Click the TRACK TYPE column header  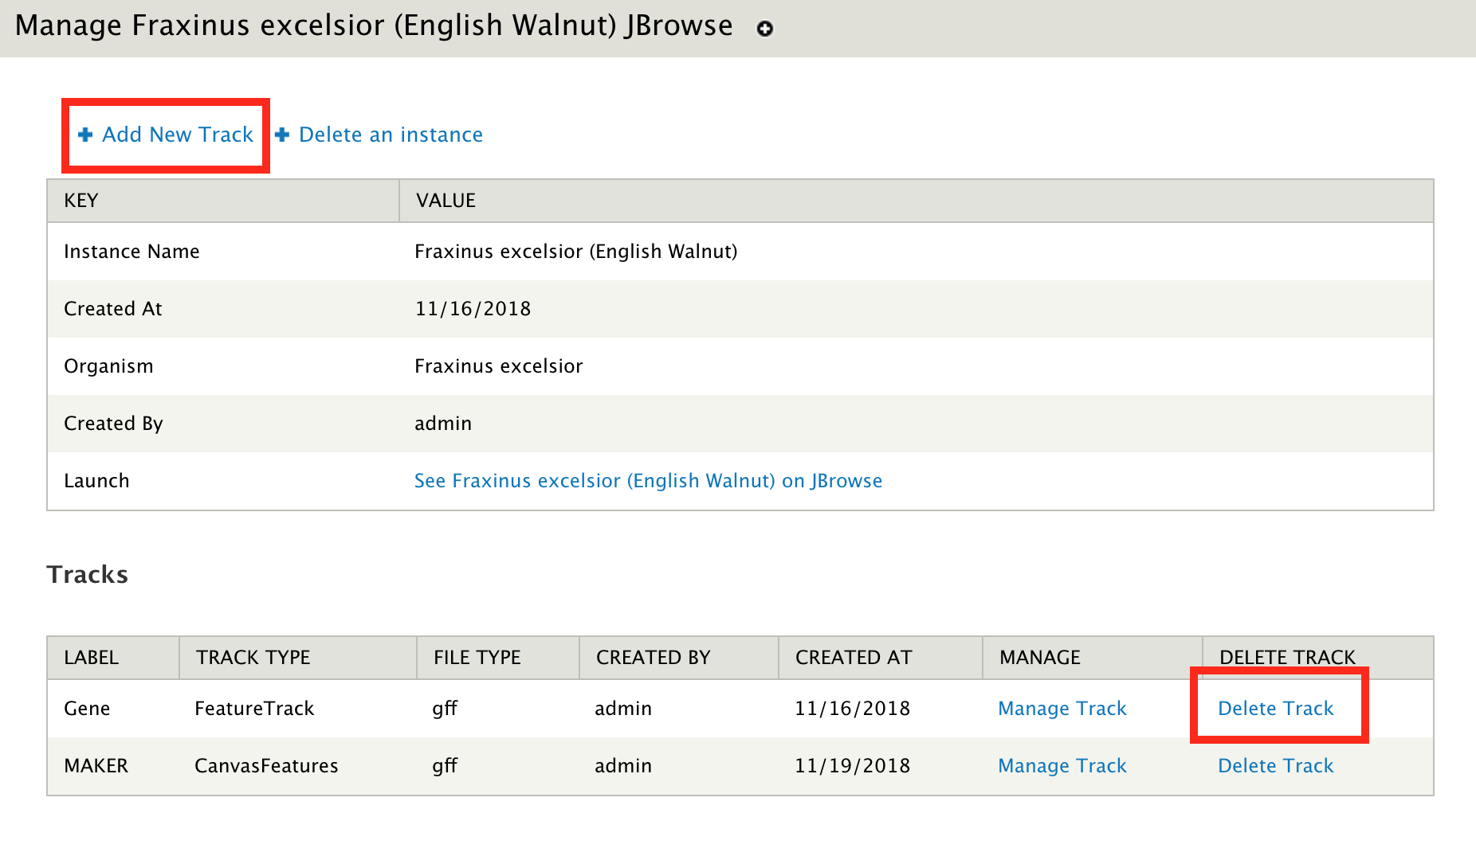pyautogui.click(x=253, y=658)
